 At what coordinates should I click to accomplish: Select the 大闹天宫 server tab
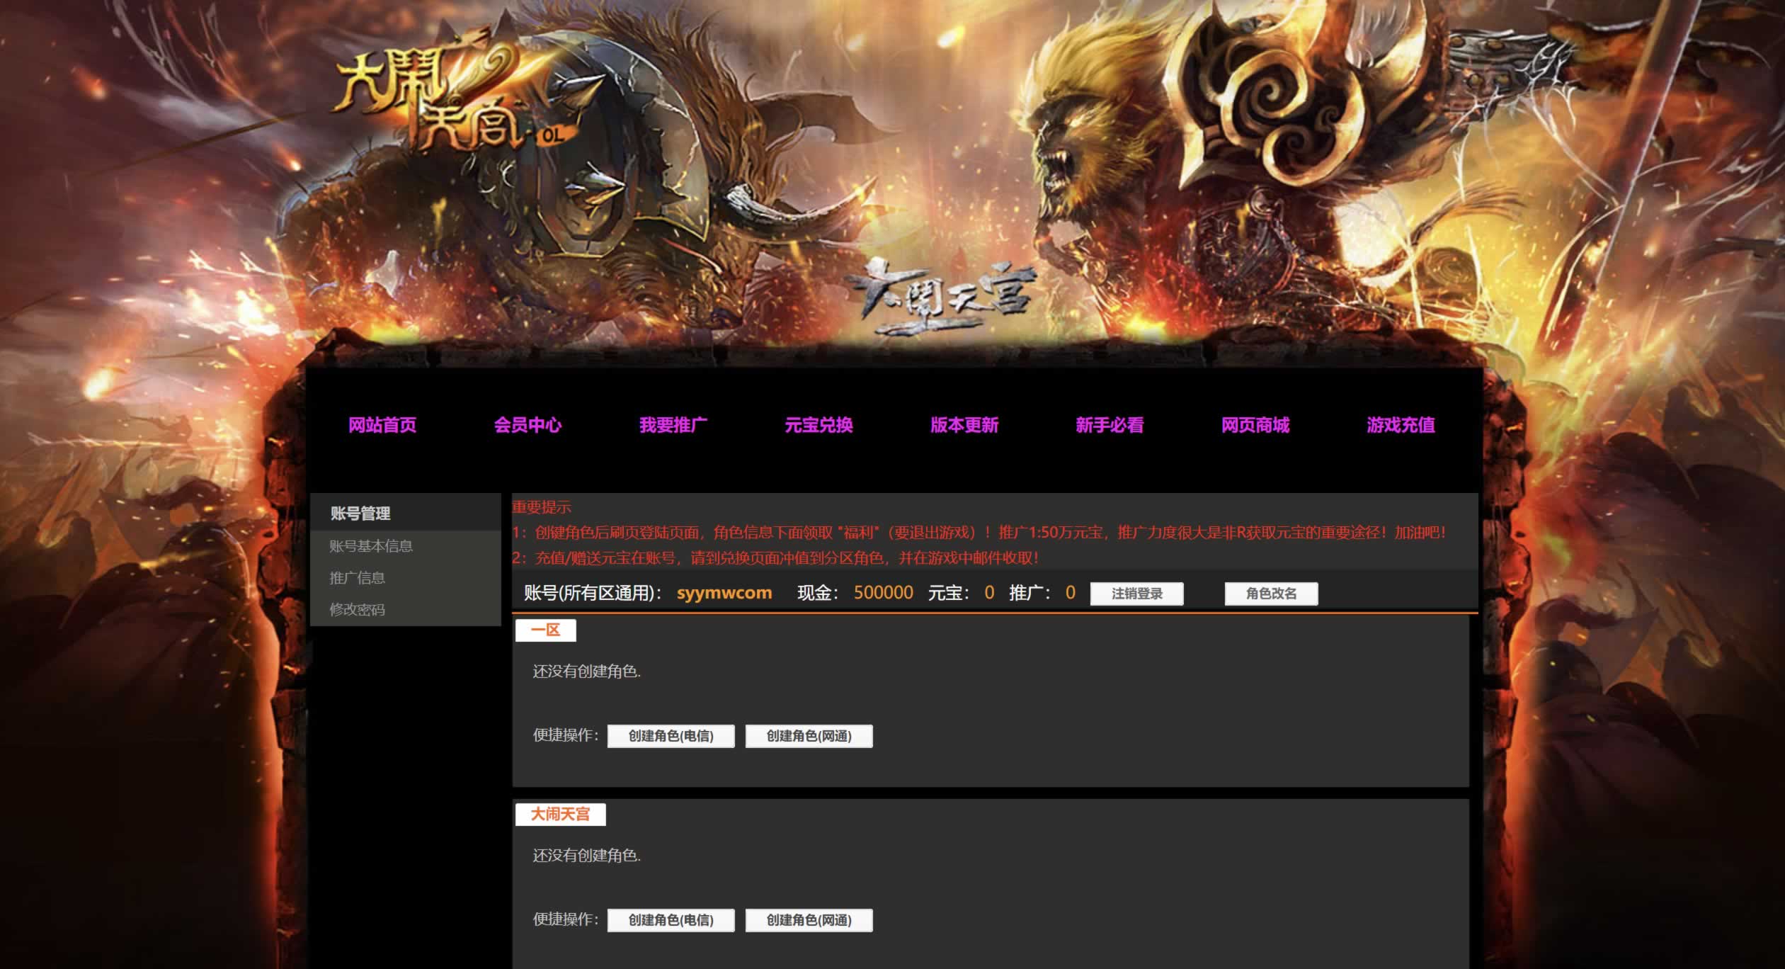click(x=560, y=815)
